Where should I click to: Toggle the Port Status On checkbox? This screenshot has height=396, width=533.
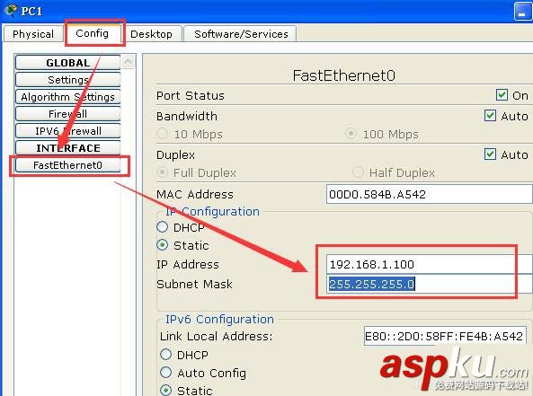click(x=502, y=95)
